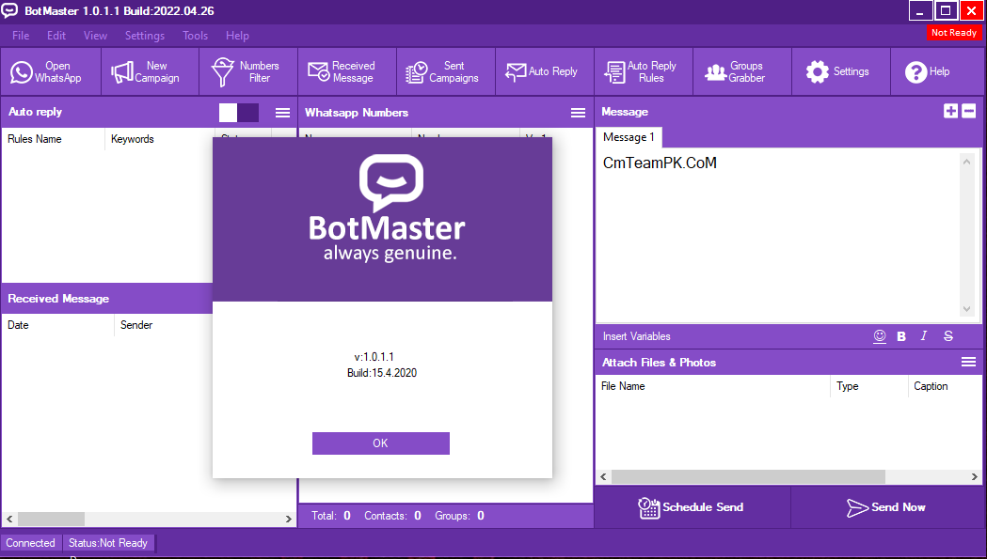Toggle the Auto reply switch
This screenshot has width=987, height=559.
pos(239,113)
